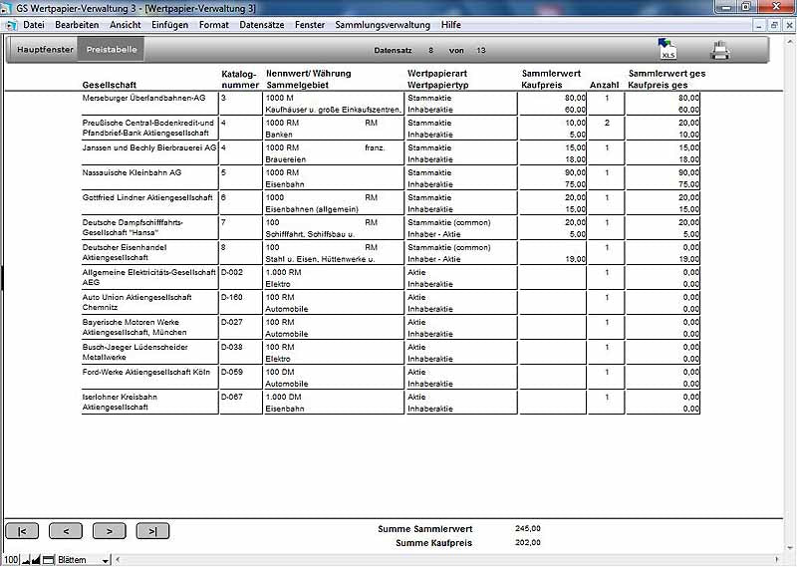The image size is (797, 567).
Task: Go to the previous record
Action: click(x=66, y=531)
